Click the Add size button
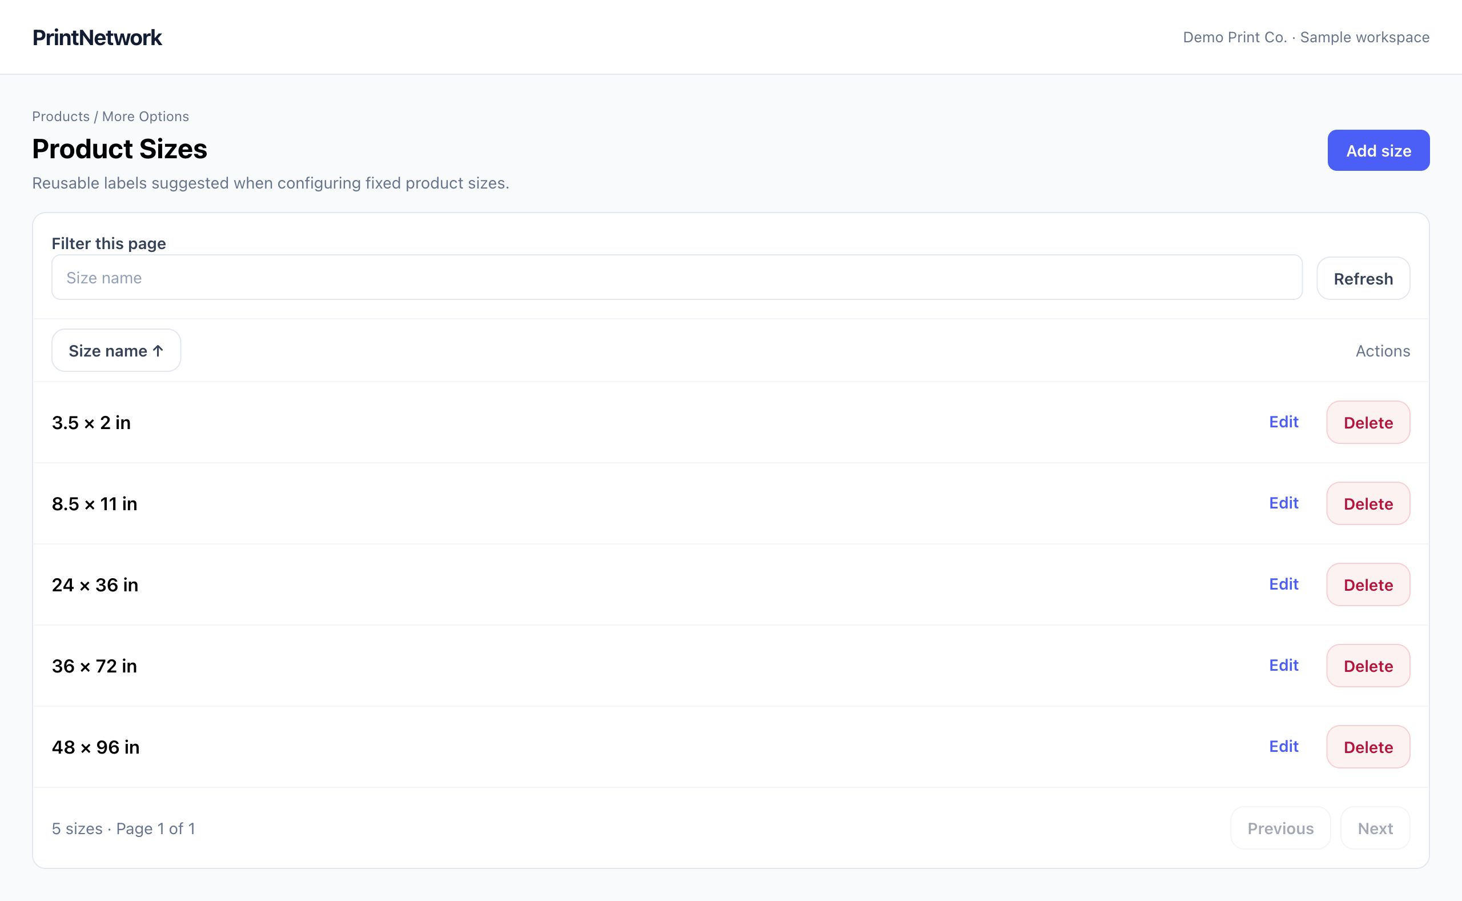The height and width of the screenshot is (901, 1462). coord(1378,150)
